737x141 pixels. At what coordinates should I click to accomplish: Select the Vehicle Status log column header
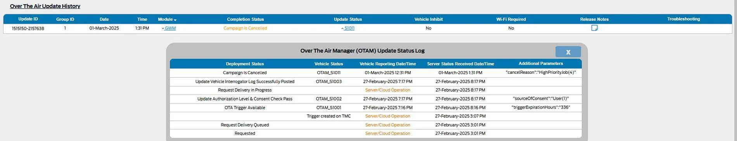[329, 64]
